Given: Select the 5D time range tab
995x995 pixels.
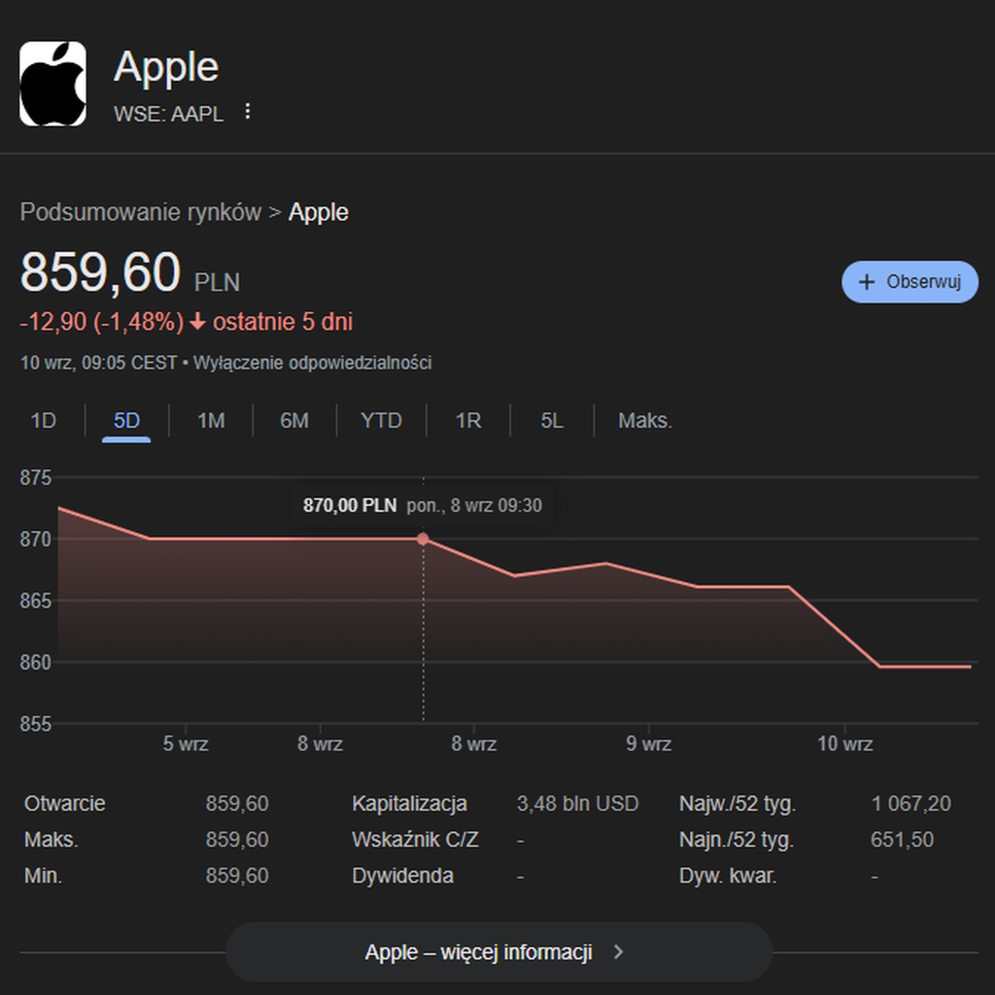Looking at the screenshot, I should point(127,421).
